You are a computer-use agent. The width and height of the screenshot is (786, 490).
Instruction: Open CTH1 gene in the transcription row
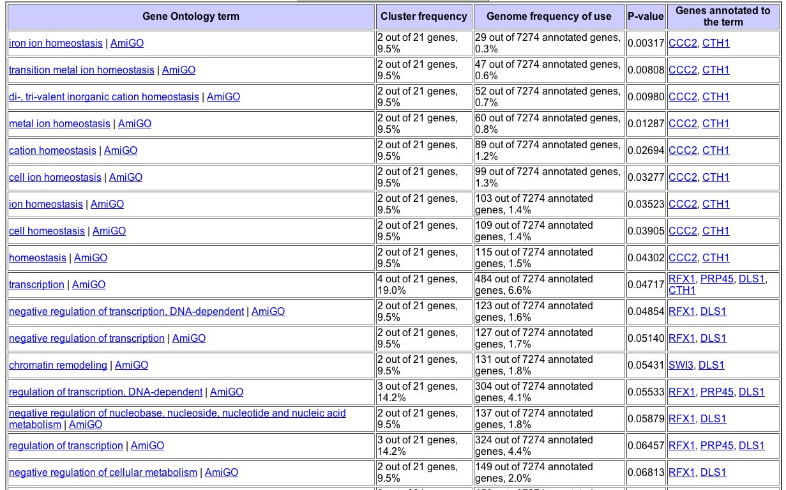(x=682, y=291)
